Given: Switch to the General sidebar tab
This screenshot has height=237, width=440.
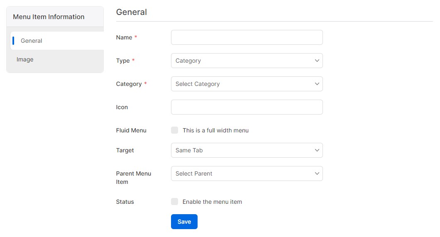Looking at the screenshot, I should (x=32, y=41).
